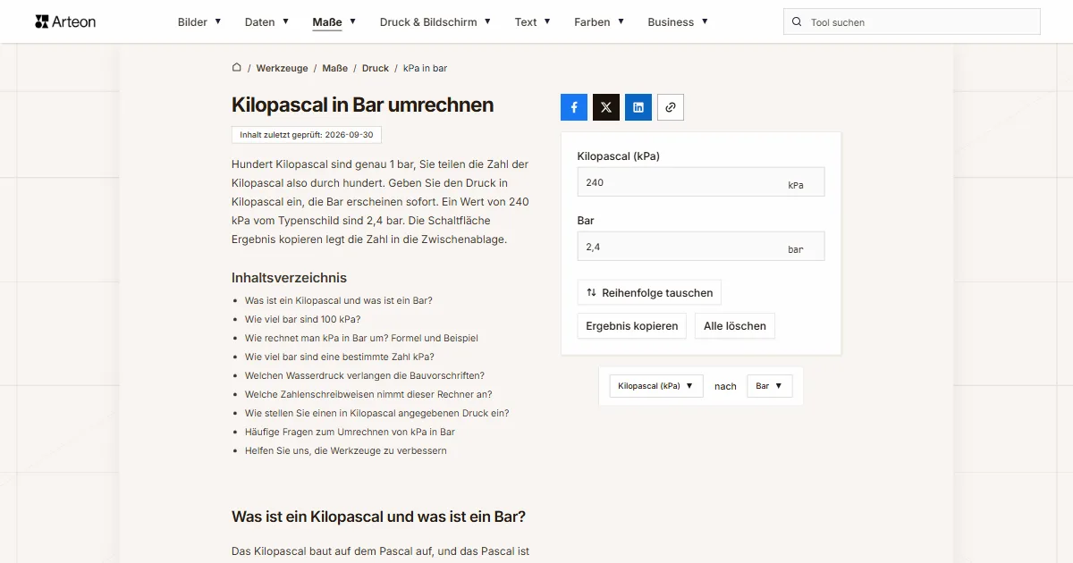Share the page on LinkedIn

tap(638, 107)
